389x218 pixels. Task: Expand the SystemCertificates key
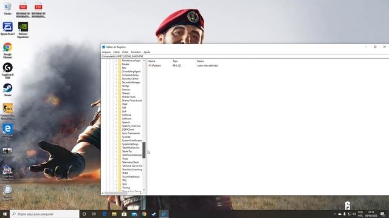(x=116, y=140)
